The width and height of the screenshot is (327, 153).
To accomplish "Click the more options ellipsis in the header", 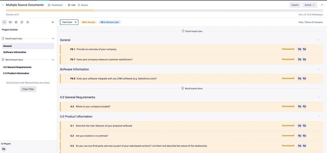I will [x=322, y=5].
